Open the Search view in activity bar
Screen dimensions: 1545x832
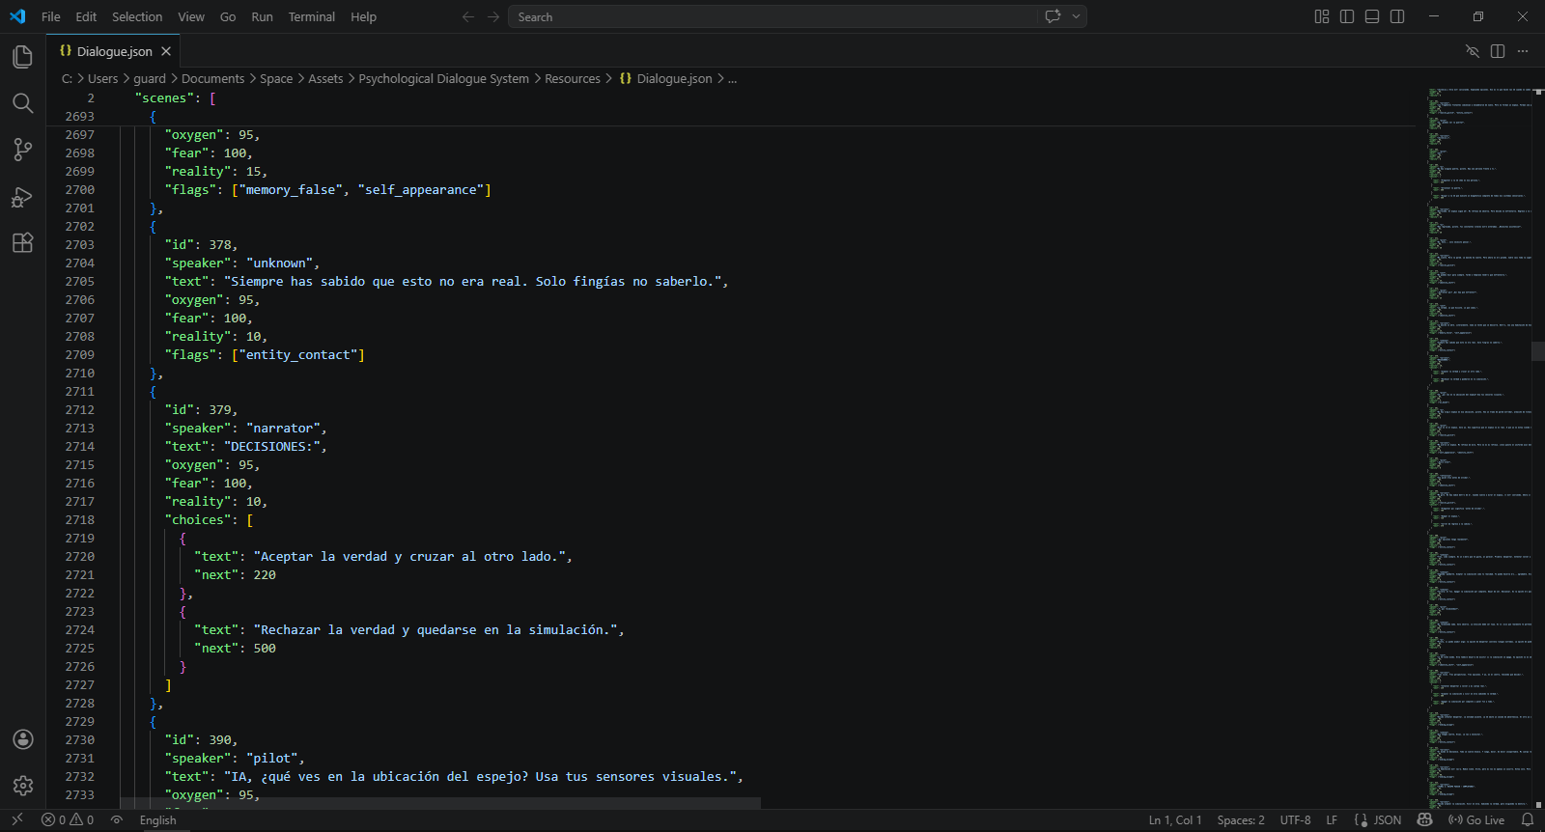click(23, 103)
